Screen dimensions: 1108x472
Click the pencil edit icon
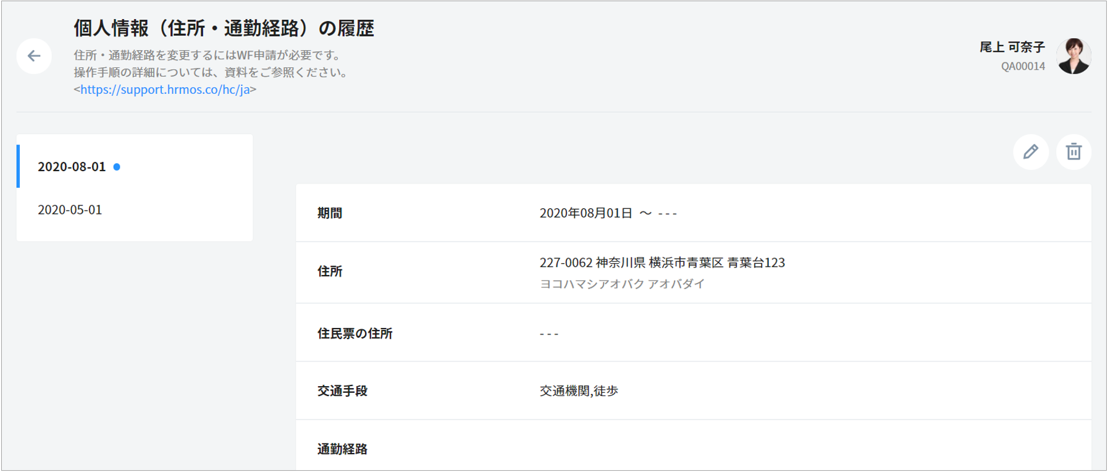1030,152
